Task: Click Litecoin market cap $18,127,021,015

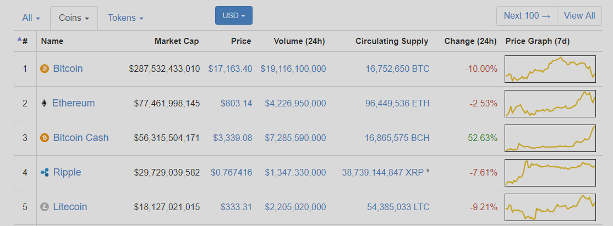Action: point(167,207)
